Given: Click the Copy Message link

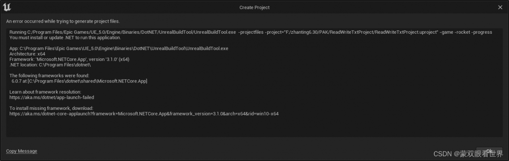Looking at the screenshot, I should click(21, 151).
